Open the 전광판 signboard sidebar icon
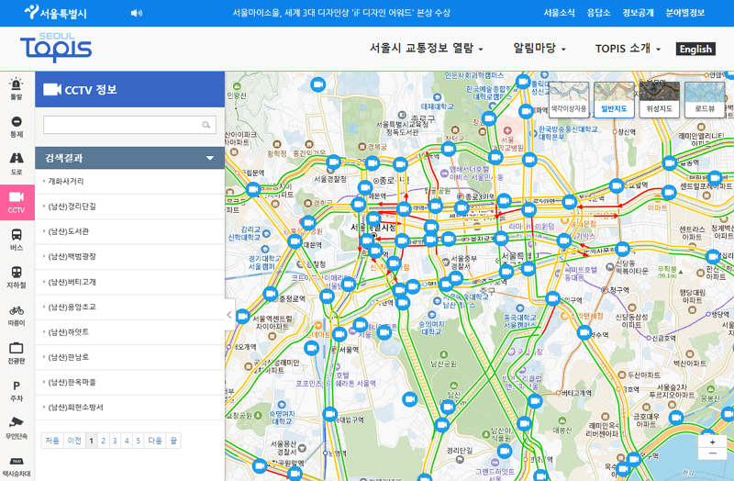Viewport: 734px width, 481px height. click(x=17, y=353)
